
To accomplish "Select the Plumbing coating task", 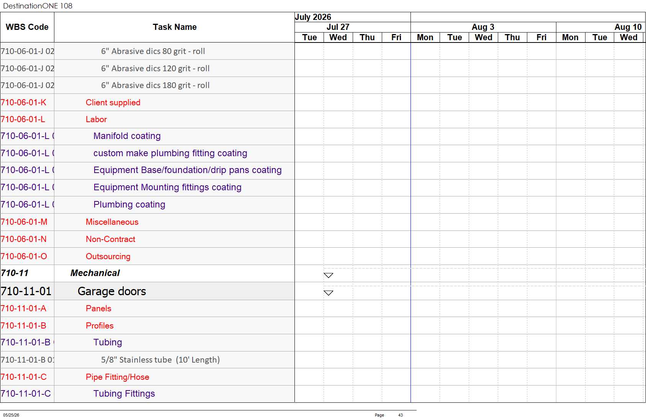I will tap(129, 204).
